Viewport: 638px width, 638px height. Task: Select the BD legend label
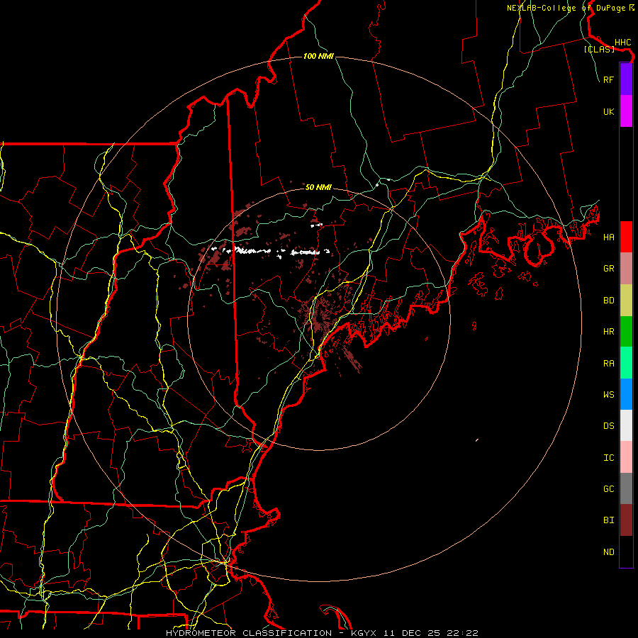coord(608,301)
